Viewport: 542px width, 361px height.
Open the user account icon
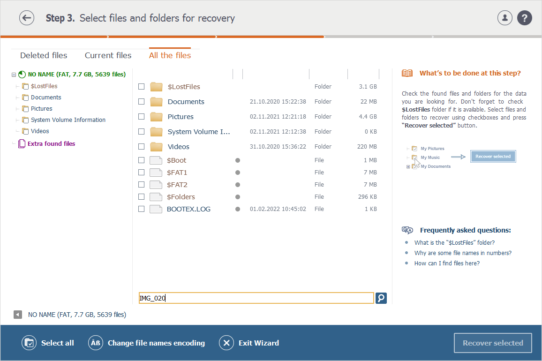pyautogui.click(x=504, y=18)
